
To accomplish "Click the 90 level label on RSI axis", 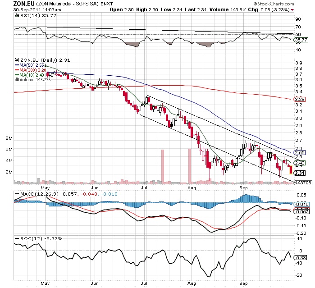I will (298, 19).
